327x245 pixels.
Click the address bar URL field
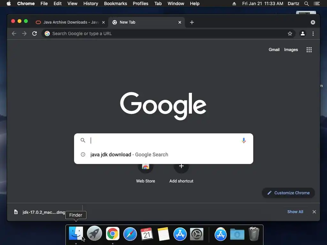tap(168, 33)
